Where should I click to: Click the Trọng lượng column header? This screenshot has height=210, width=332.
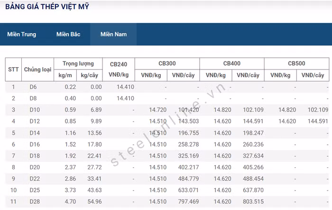(78, 63)
